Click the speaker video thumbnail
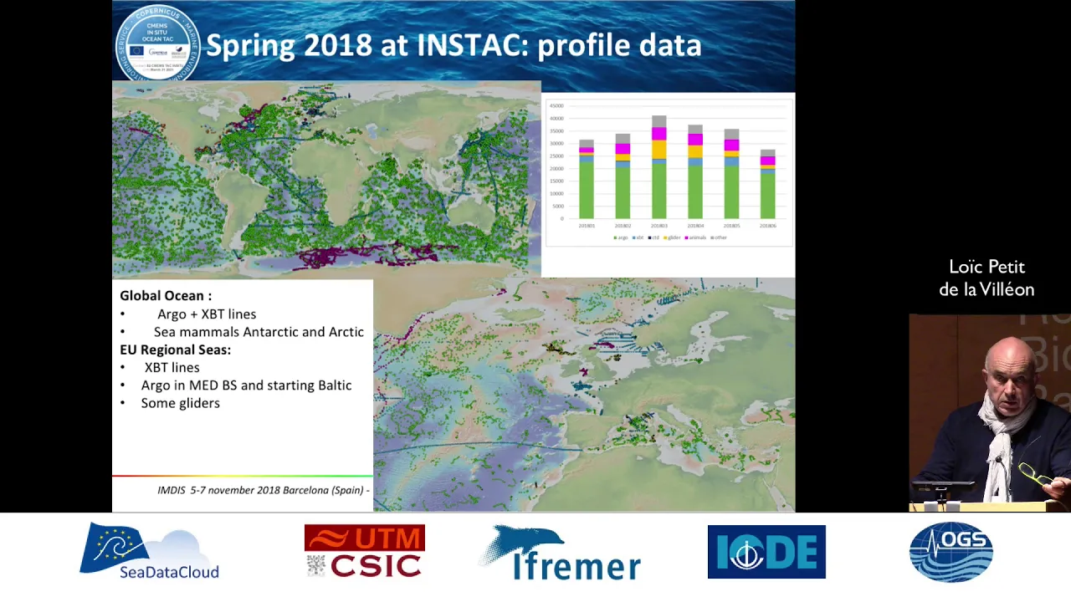Image resolution: width=1071 pixels, height=602 pixels. 990,412
